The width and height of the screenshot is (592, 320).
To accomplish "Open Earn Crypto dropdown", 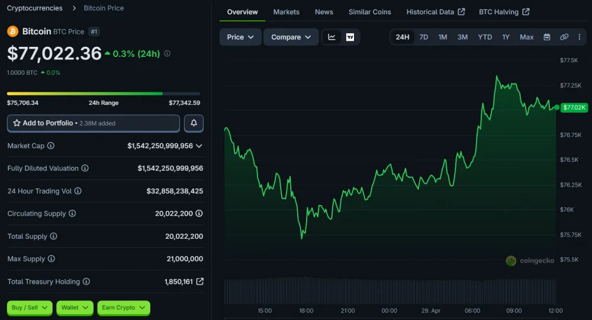I will coord(124,308).
